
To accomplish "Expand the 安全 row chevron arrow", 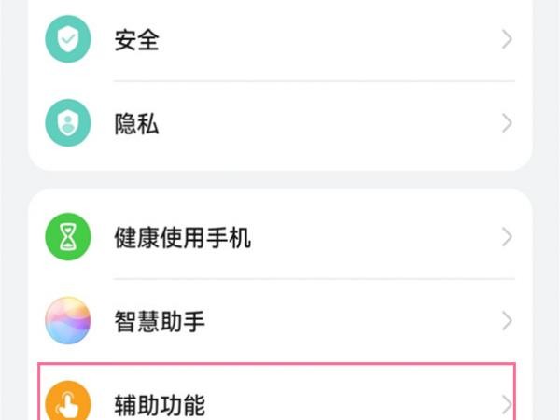I will point(507,39).
